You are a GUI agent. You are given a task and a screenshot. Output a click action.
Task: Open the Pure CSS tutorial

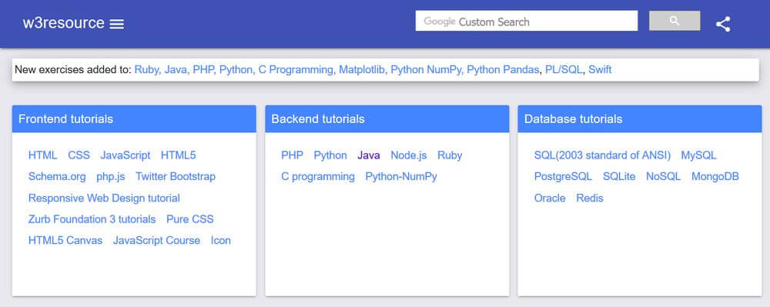click(x=190, y=219)
